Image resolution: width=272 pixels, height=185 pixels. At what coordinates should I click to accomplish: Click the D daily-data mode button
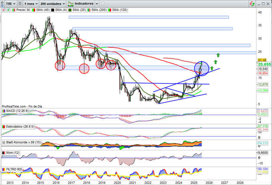20,4
